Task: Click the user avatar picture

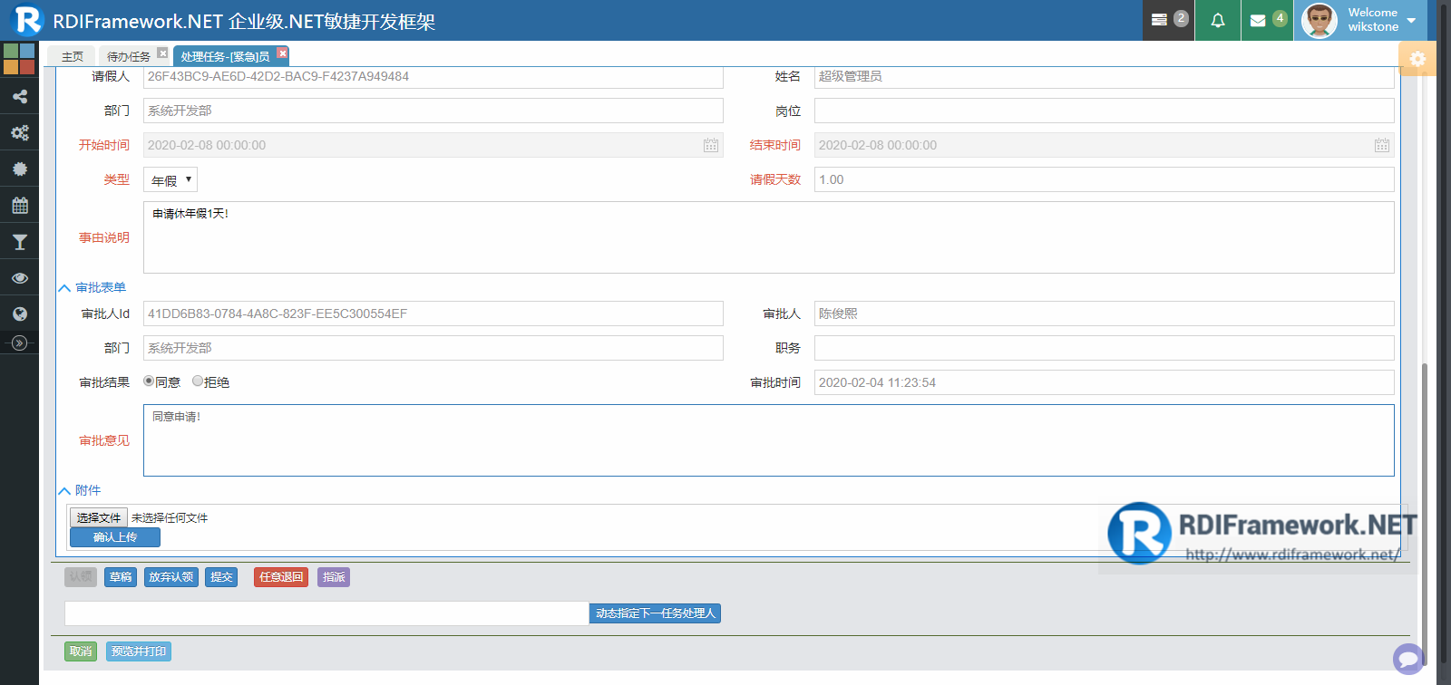Action: coord(1319,20)
